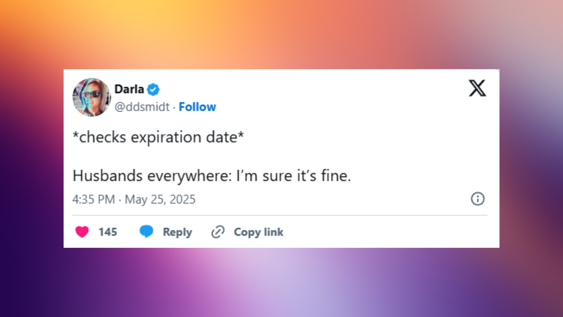The width and height of the screenshot is (563, 317).
Task: Click the sunglasses profile avatar
Action: tap(91, 97)
